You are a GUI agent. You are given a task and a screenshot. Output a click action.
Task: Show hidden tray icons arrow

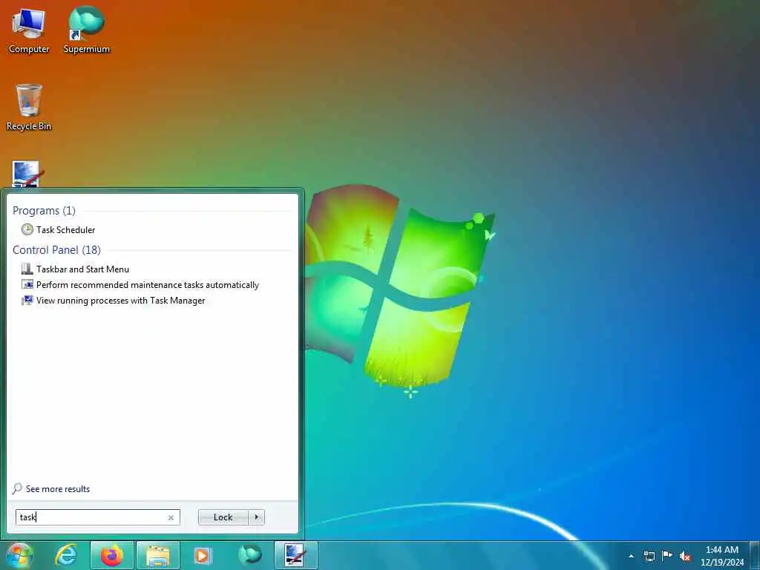pyautogui.click(x=631, y=556)
